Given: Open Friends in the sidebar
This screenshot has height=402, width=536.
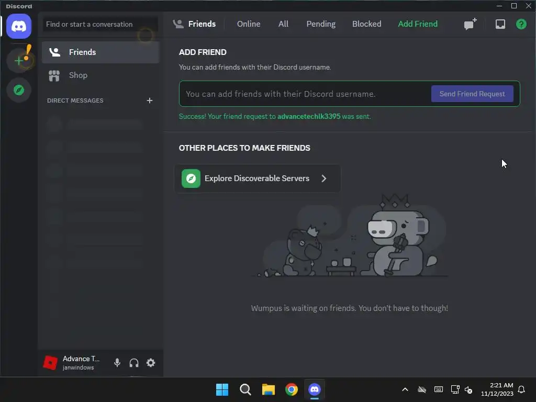Looking at the screenshot, I should click(x=100, y=52).
